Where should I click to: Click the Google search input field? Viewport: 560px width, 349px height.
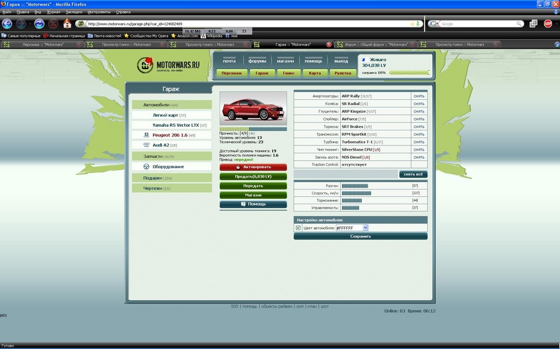pyautogui.click(x=478, y=24)
